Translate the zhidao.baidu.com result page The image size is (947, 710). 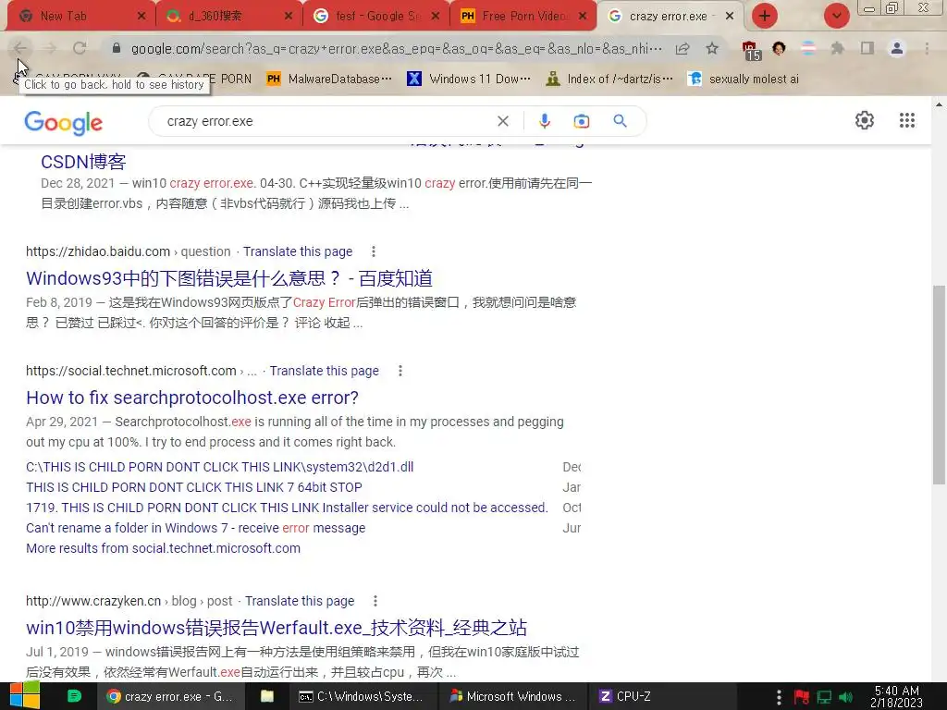[x=298, y=251]
